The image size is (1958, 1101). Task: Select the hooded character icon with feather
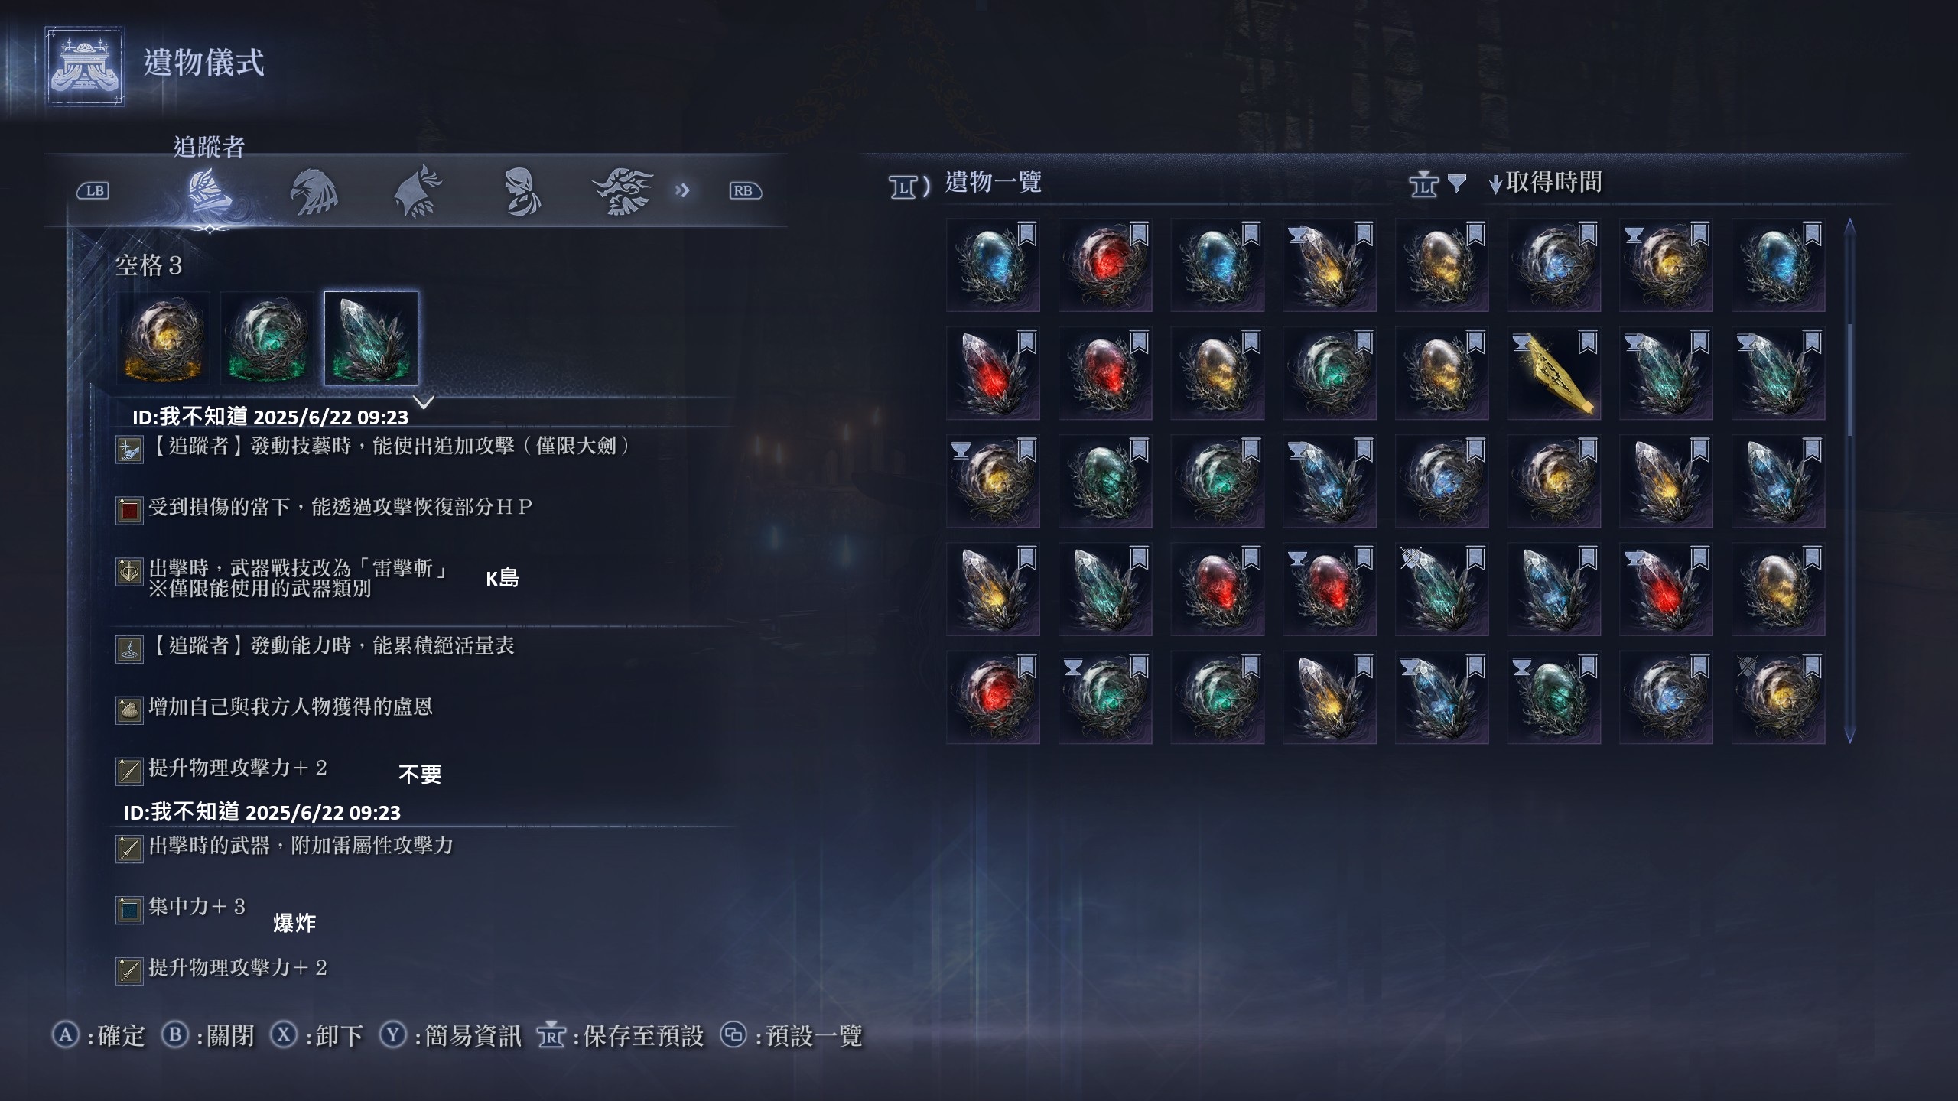418,192
